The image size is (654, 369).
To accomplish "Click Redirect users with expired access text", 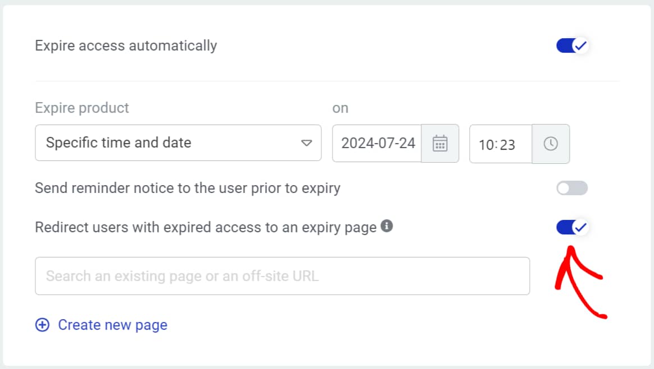I will [206, 227].
